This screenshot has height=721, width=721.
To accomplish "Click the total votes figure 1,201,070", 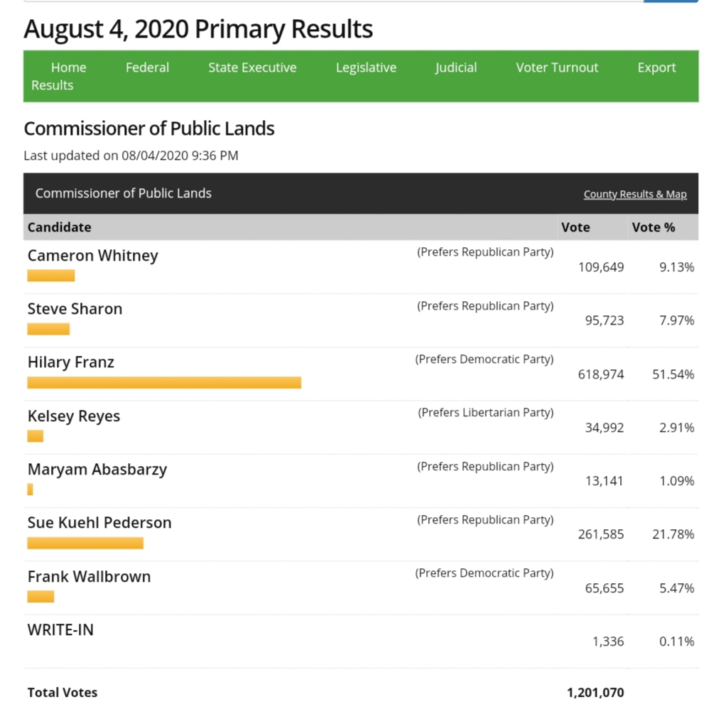I will point(595,693).
